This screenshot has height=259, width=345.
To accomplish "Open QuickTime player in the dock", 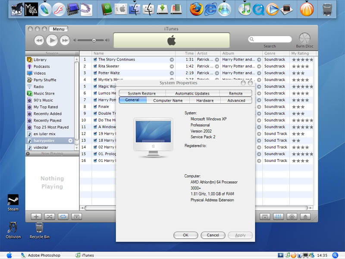I will (x=258, y=9).
